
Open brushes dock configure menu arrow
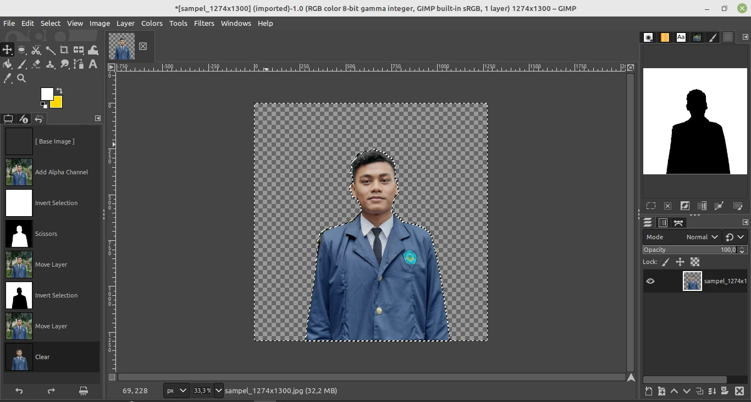tap(746, 37)
